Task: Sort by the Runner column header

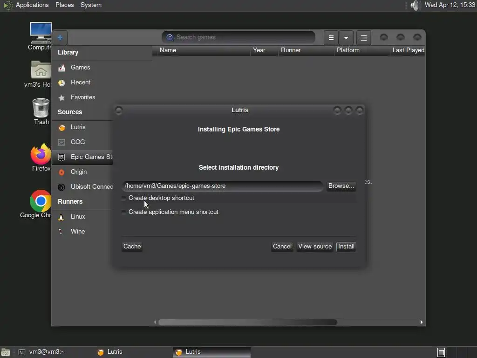Action: (306, 50)
